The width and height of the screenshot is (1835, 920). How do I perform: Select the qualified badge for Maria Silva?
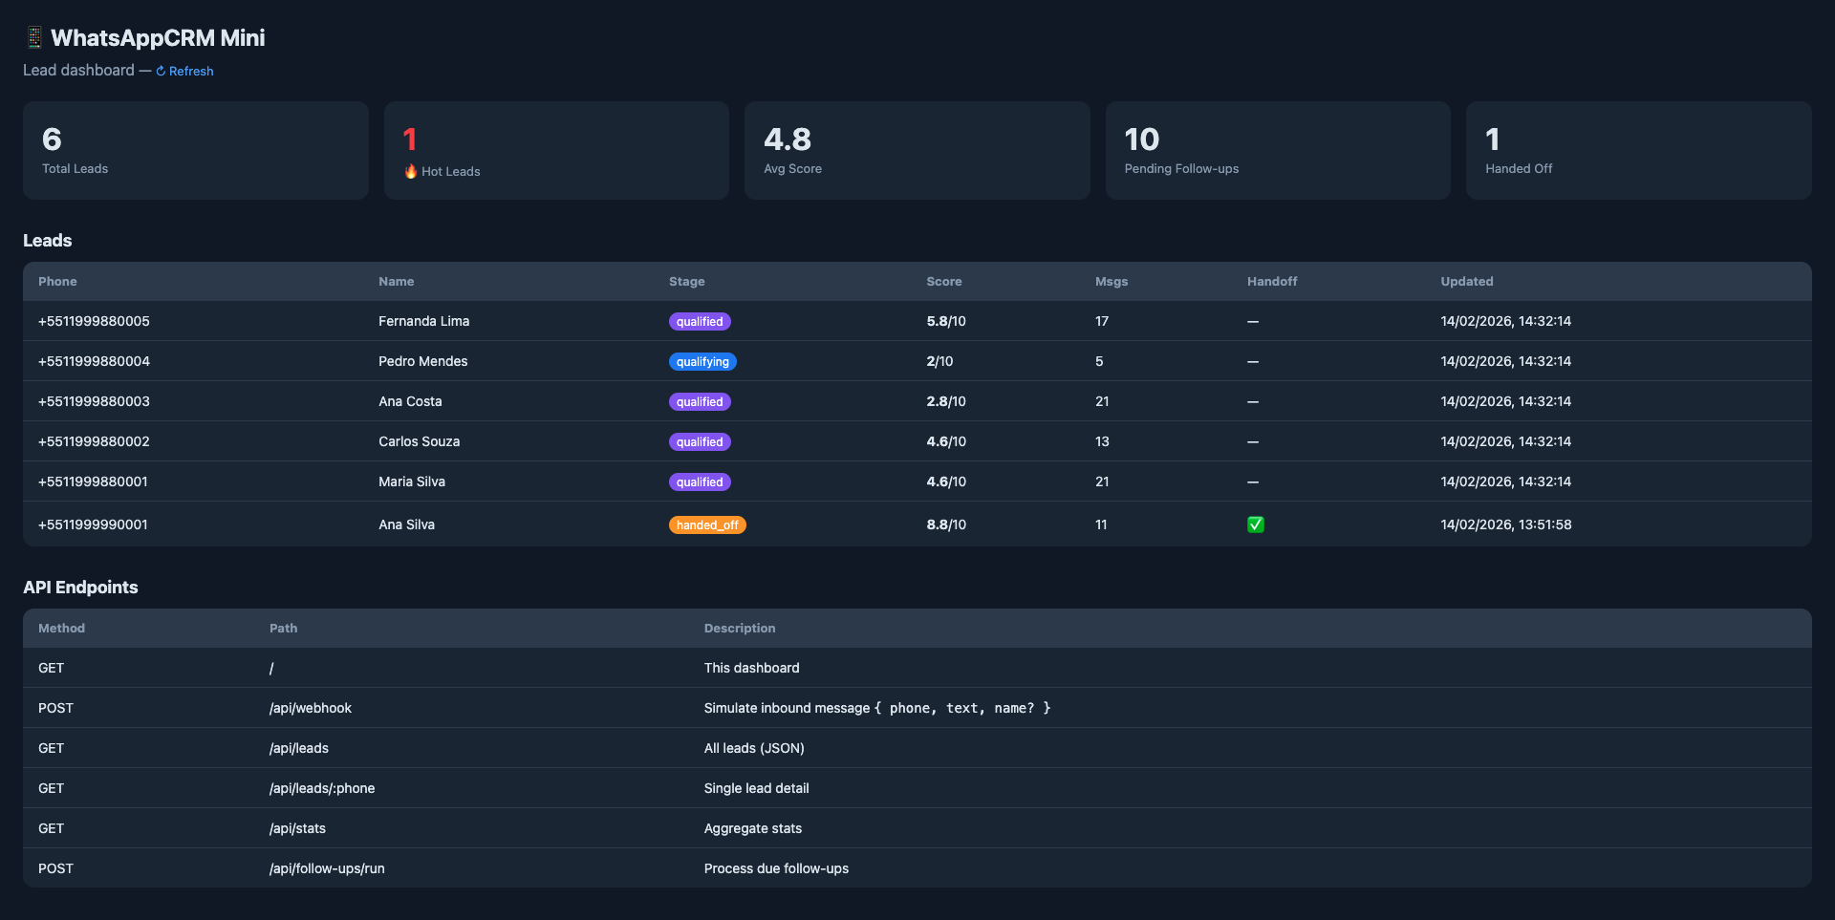pyautogui.click(x=700, y=481)
